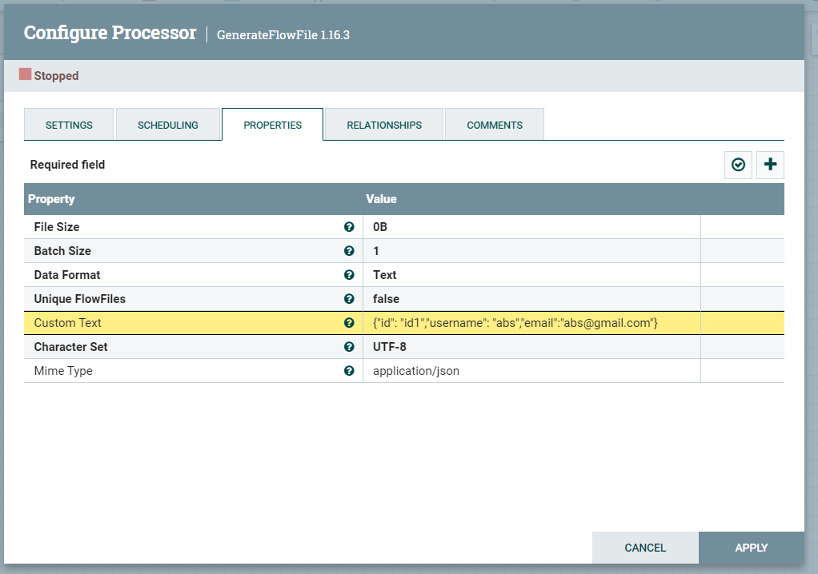This screenshot has width=818, height=574.
Task: Go to the Relationships tab
Action: (384, 125)
